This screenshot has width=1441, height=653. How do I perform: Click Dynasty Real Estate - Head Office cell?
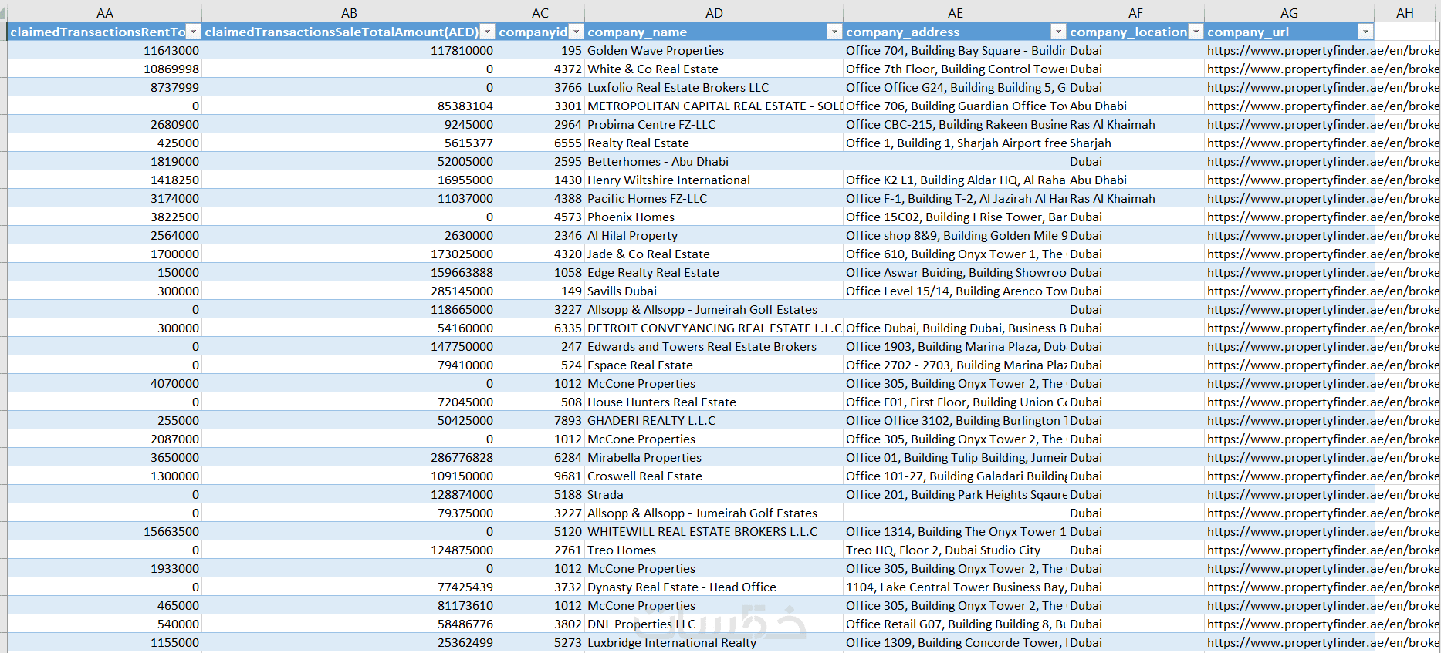tap(714, 587)
